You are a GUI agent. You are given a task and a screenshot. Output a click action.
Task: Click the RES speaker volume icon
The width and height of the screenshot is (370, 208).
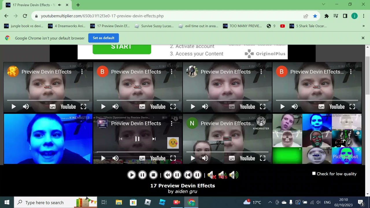(222, 175)
